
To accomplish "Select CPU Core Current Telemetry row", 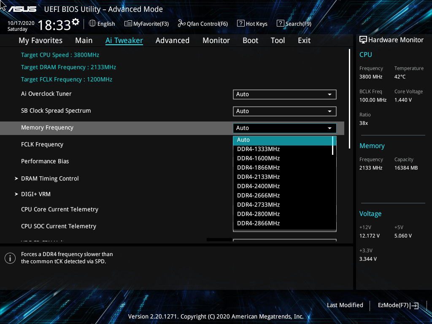I will (x=59, y=209).
